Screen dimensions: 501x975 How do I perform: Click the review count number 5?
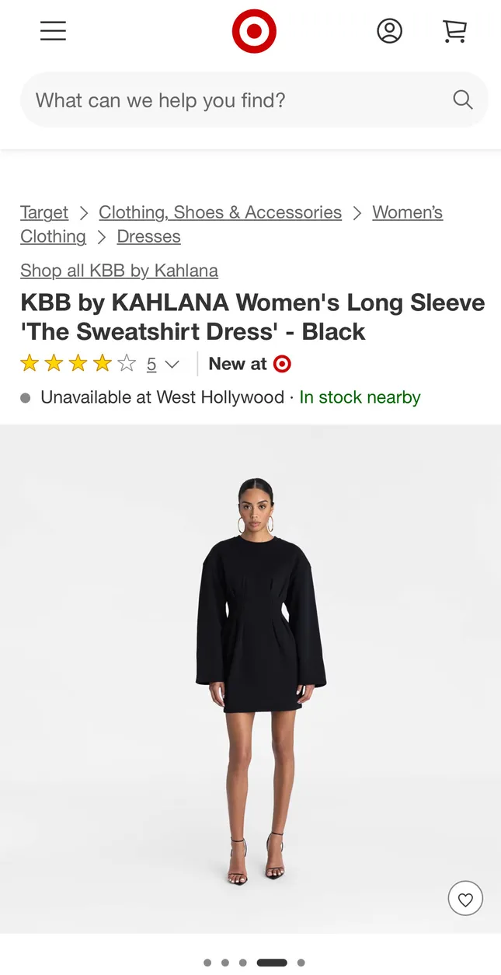tap(151, 364)
